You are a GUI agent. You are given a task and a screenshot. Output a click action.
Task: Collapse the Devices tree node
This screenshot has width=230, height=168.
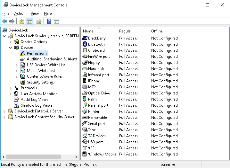click(x=11, y=48)
